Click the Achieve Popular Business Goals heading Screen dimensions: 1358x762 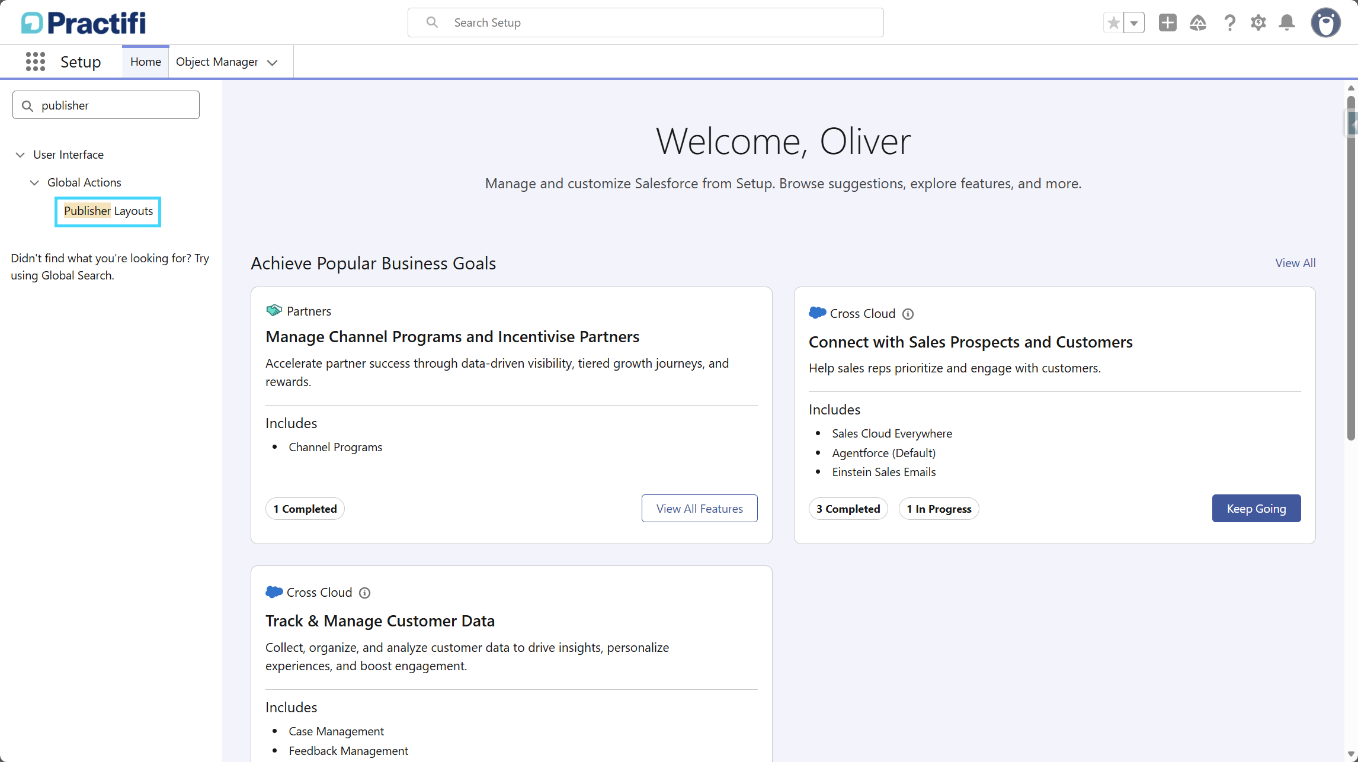pyautogui.click(x=373, y=263)
